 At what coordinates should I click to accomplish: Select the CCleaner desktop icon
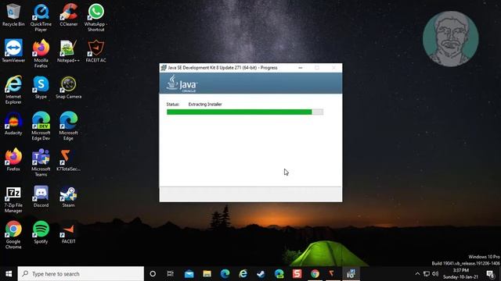[69, 15]
